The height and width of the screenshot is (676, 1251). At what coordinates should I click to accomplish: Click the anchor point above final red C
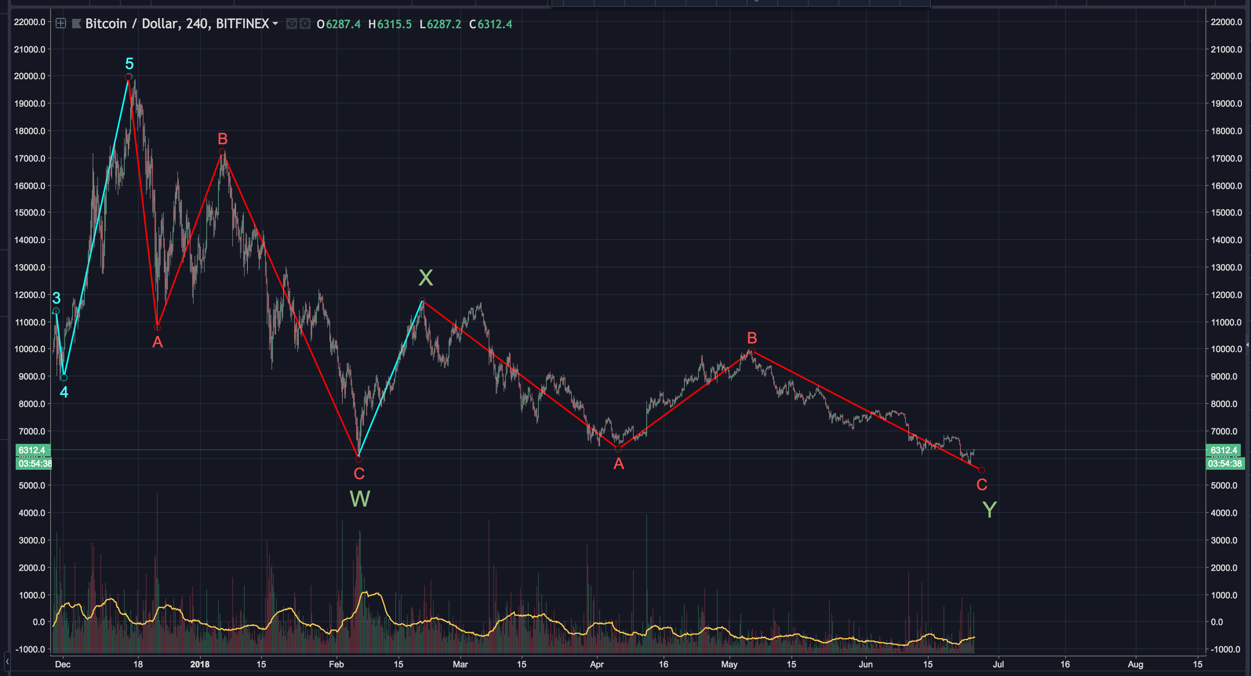982,470
